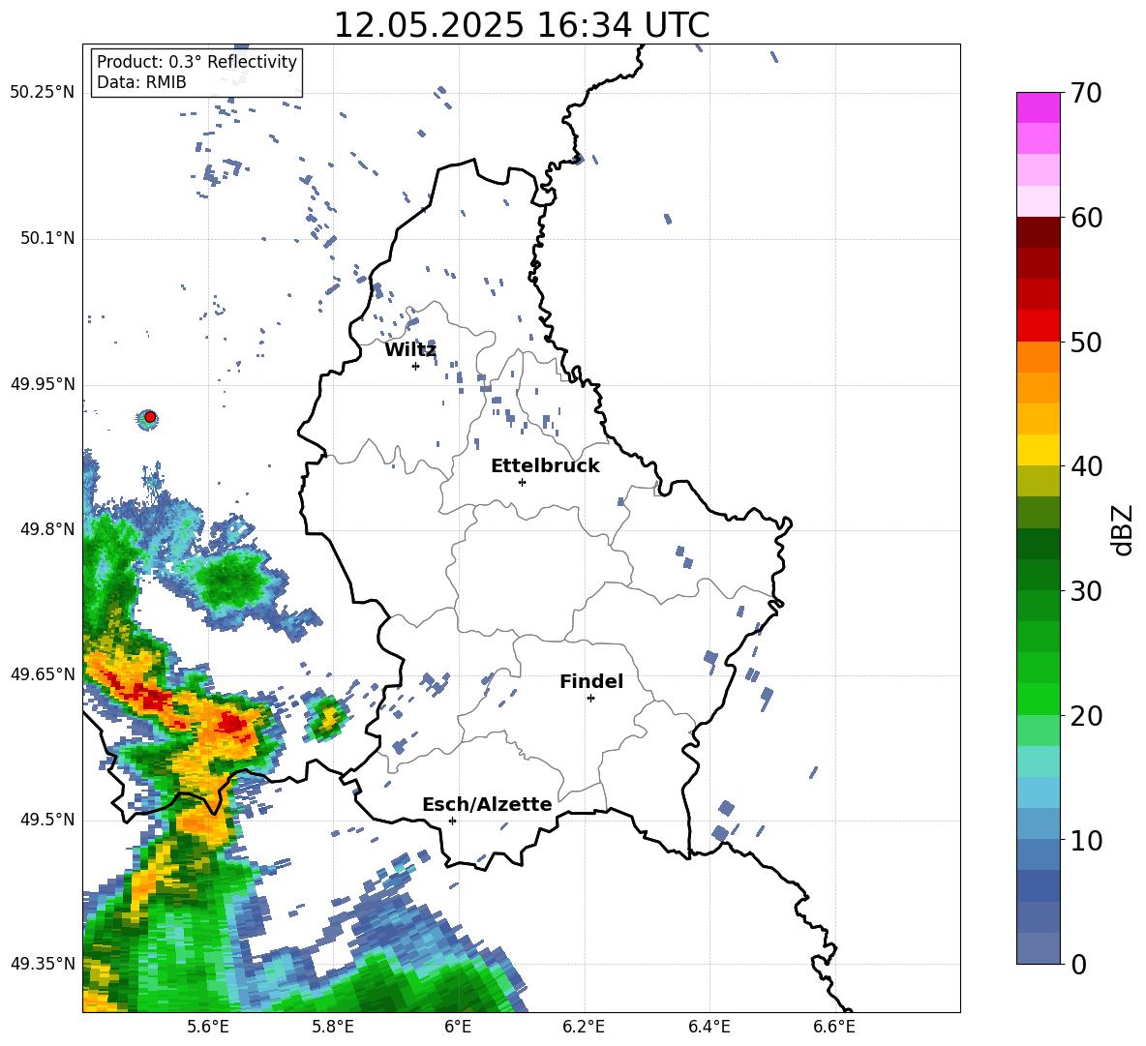Click the yellow colorbar swatch just above 40

[1038, 450]
